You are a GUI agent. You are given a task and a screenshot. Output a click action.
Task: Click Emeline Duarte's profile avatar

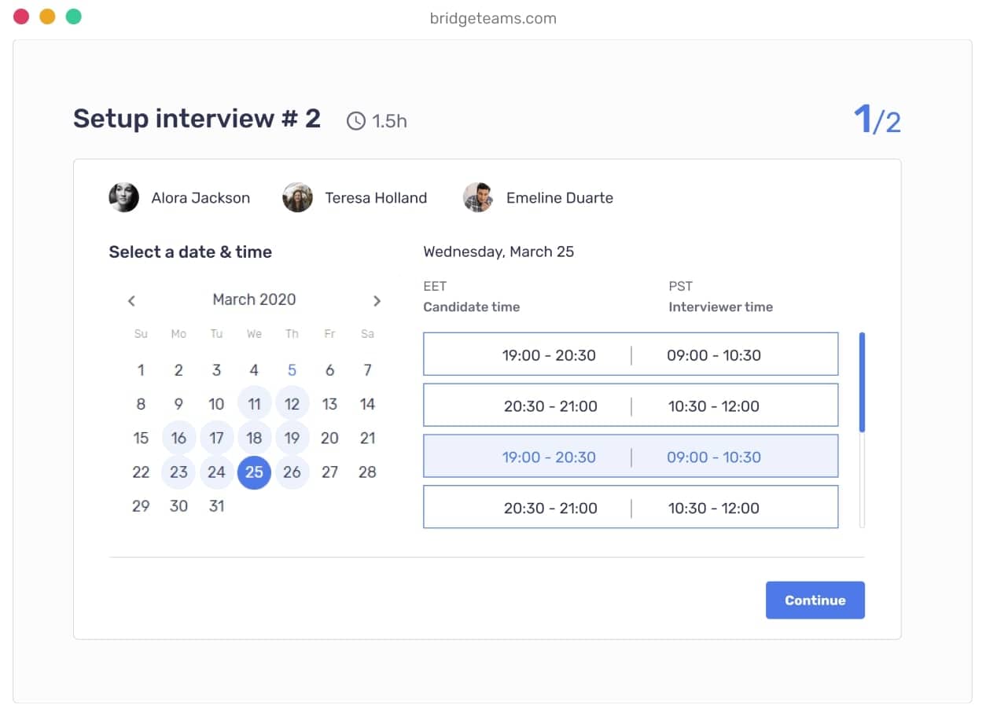[479, 197]
